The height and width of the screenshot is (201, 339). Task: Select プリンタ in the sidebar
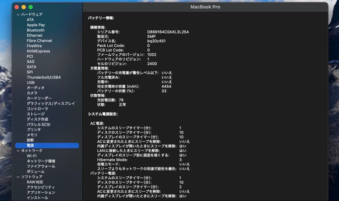point(34,130)
